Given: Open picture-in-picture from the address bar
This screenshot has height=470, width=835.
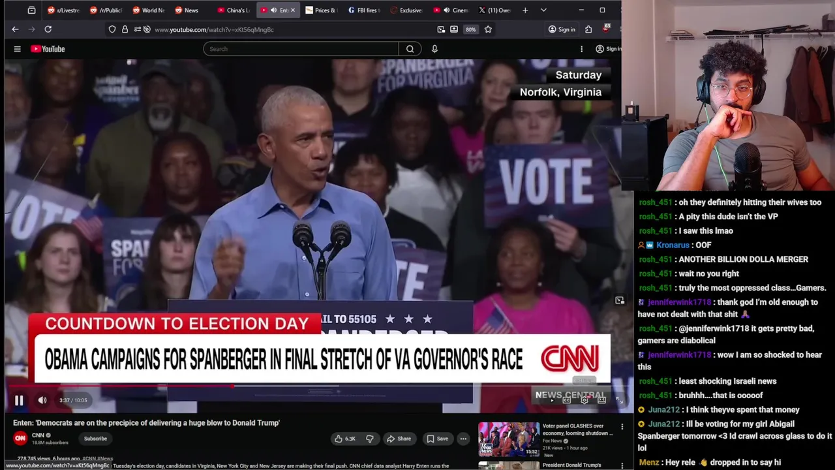Looking at the screenshot, I should pyautogui.click(x=441, y=29).
